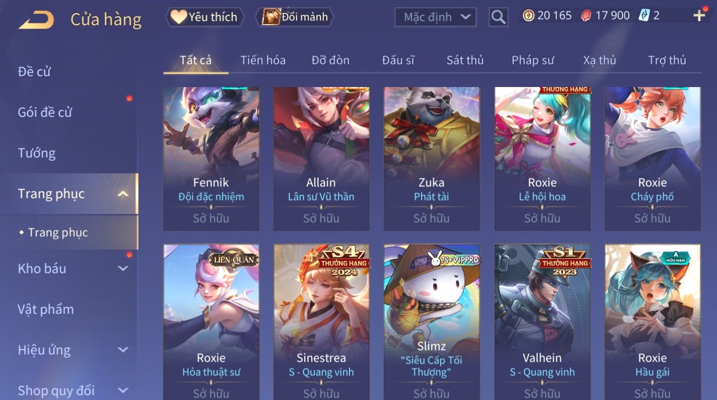Tap the red ruby currency icon
The image size is (717, 400).
pyautogui.click(x=586, y=16)
